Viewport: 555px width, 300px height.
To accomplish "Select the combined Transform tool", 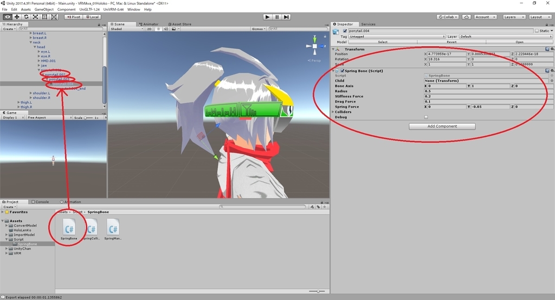I will [x=54, y=17].
